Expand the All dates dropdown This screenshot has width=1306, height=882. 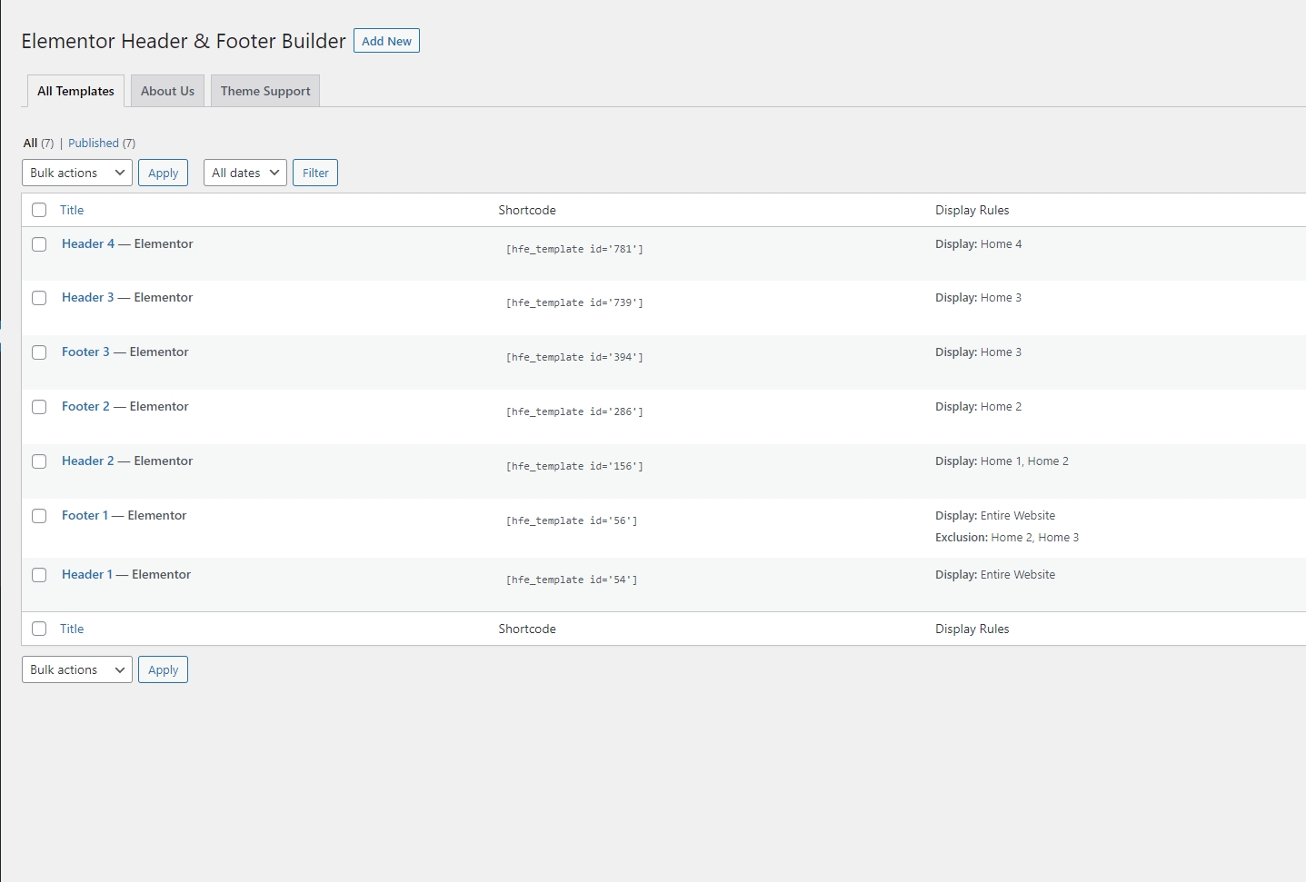coord(244,173)
